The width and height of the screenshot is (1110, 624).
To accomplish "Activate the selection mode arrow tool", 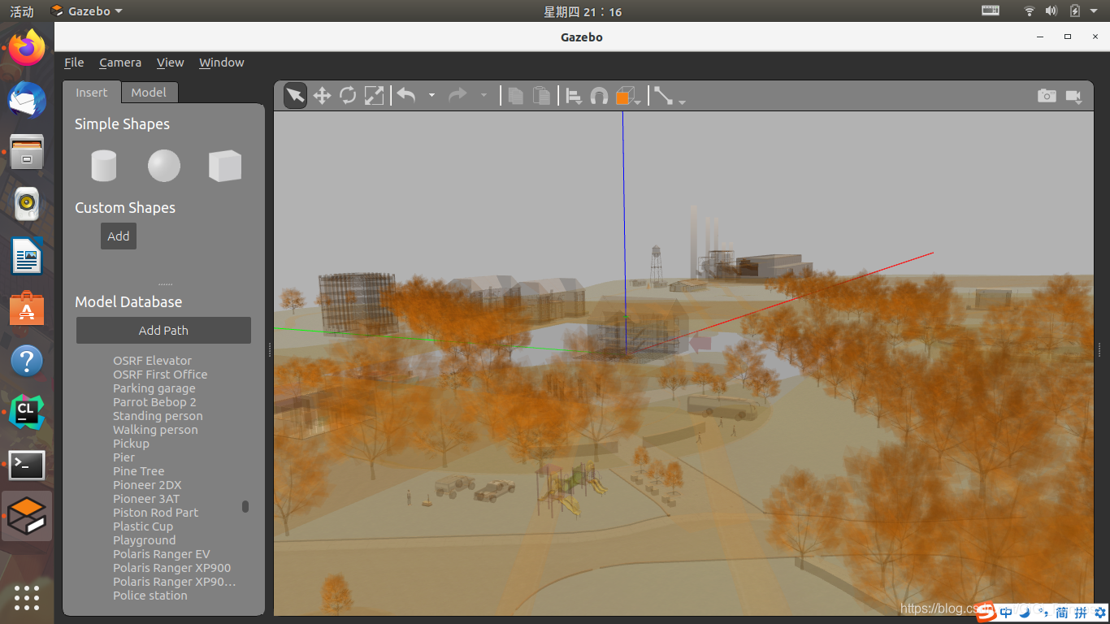I will (x=295, y=96).
